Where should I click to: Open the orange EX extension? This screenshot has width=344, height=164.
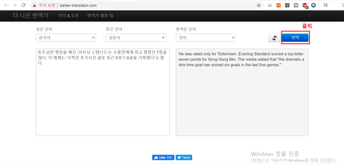click(278, 5)
